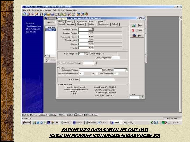Expand hidden quick launch icons chevron
Screen dimensions: 190x142
click(x=57, y=123)
